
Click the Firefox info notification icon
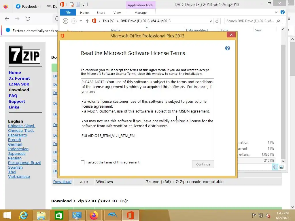point(8,30)
